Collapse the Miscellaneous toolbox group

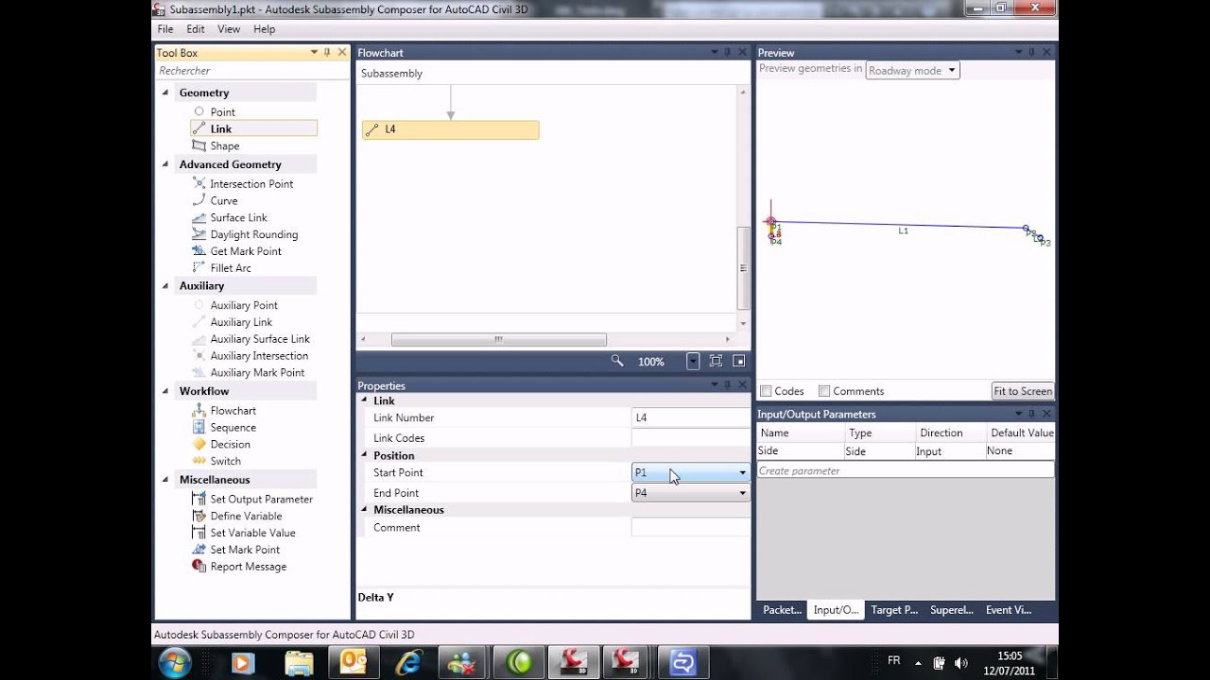pos(165,480)
